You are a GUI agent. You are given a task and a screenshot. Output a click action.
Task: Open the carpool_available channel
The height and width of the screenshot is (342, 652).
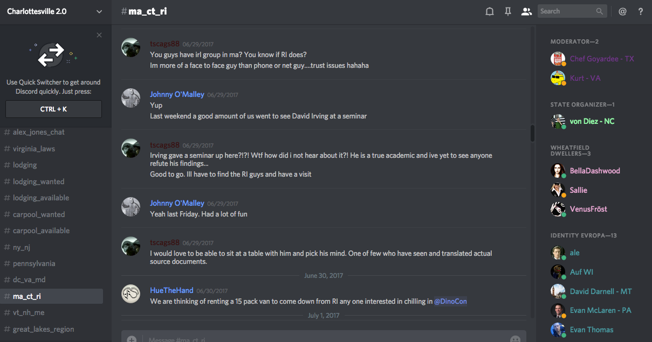click(x=41, y=231)
